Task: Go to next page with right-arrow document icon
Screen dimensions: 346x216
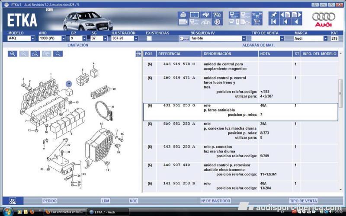Action: click(x=297, y=15)
